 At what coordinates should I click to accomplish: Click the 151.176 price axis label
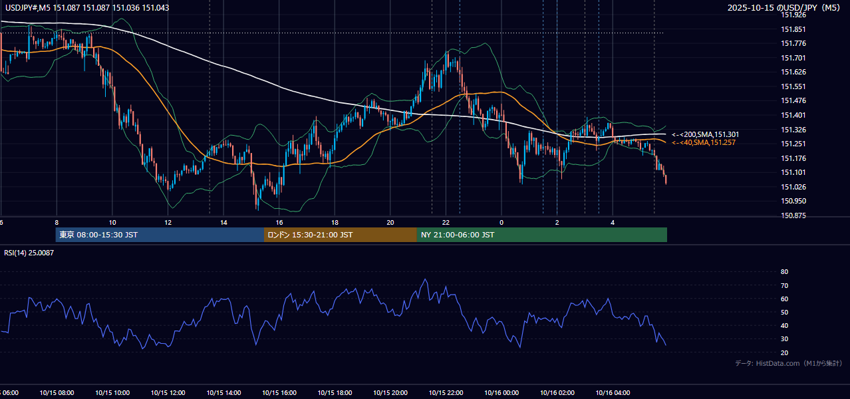click(793, 158)
